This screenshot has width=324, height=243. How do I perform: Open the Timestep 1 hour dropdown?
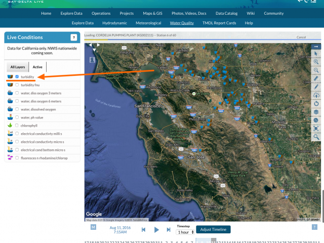point(185,232)
